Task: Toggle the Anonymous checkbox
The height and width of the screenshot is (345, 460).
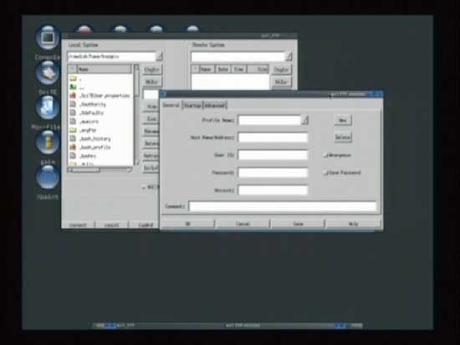Action: [x=325, y=155]
